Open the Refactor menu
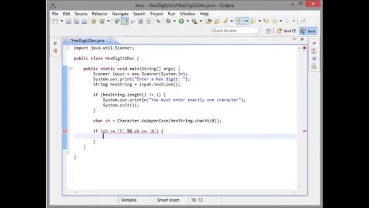This screenshot has height=208, width=369. [100, 14]
